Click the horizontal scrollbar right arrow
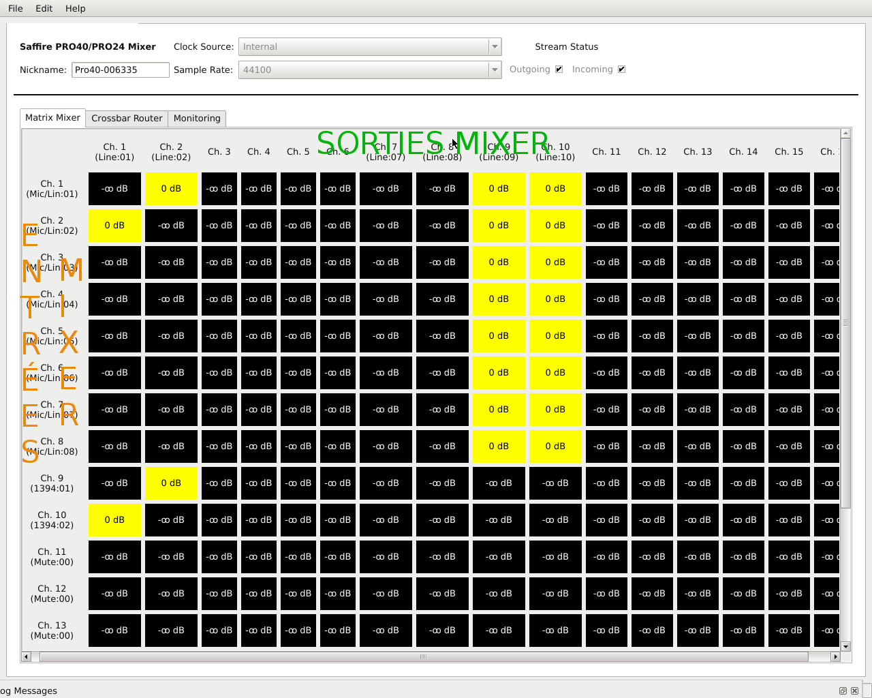 click(x=835, y=657)
